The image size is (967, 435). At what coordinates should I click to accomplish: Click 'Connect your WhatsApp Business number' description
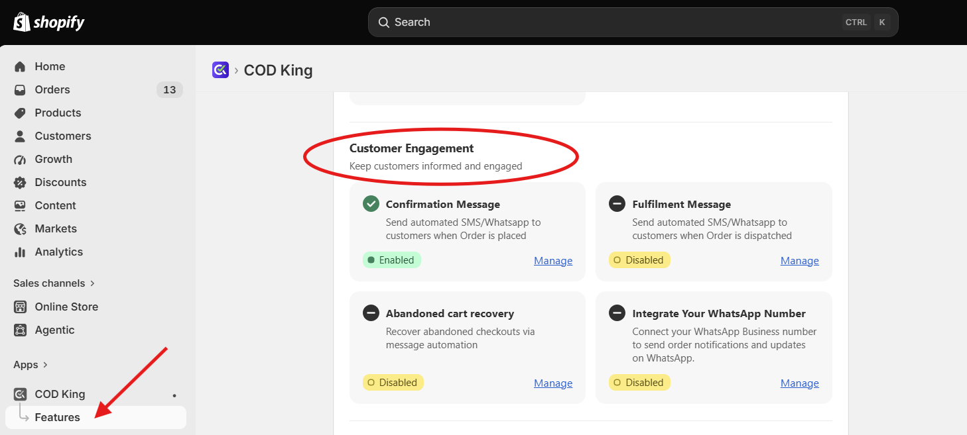pyautogui.click(x=724, y=345)
